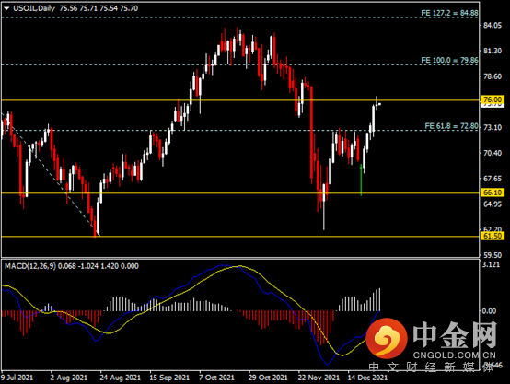Click the 70.40 price axis value
Image resolution: width=510 pixels, height=384 pixels.
click(493, 153)
